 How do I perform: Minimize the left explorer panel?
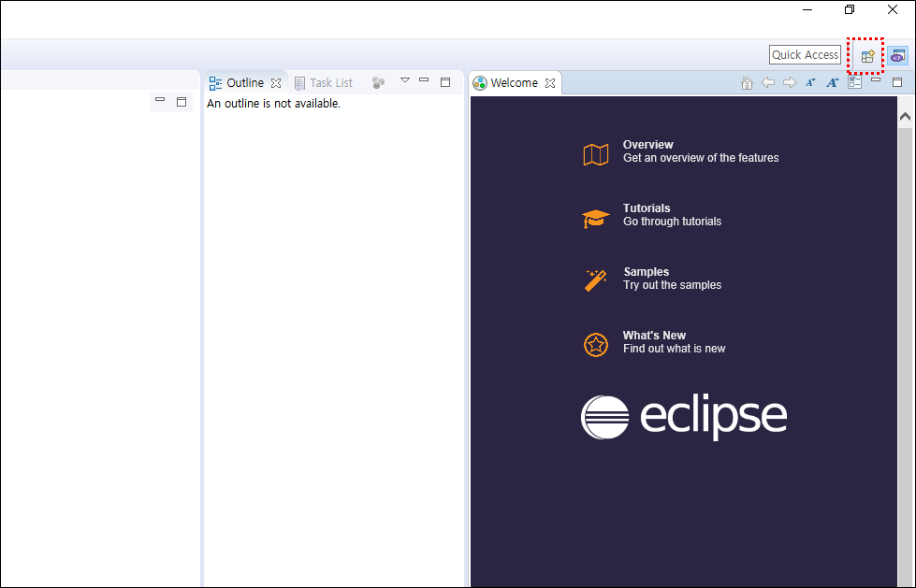tap(160, 100)
